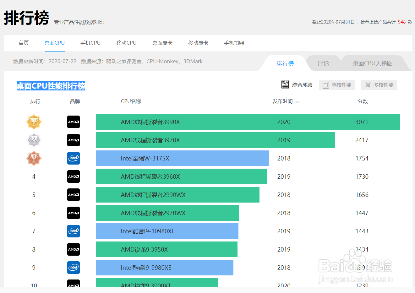This screenshot has width=415, height=293.
Task: Click the bronze rank 3 badge
Action: (34, 158)
